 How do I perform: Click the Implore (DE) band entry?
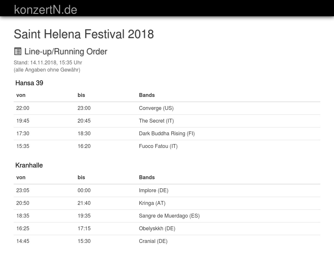(153, 190)
